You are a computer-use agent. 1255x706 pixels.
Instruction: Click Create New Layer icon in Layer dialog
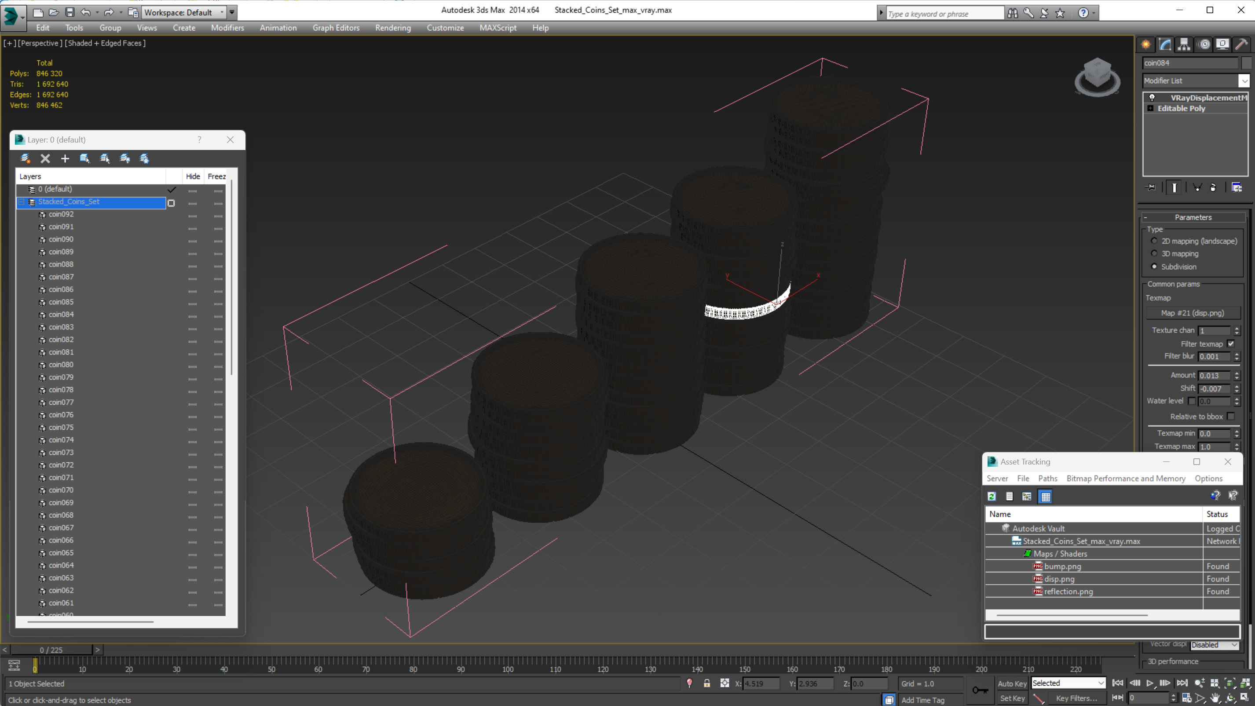point(26,158)
